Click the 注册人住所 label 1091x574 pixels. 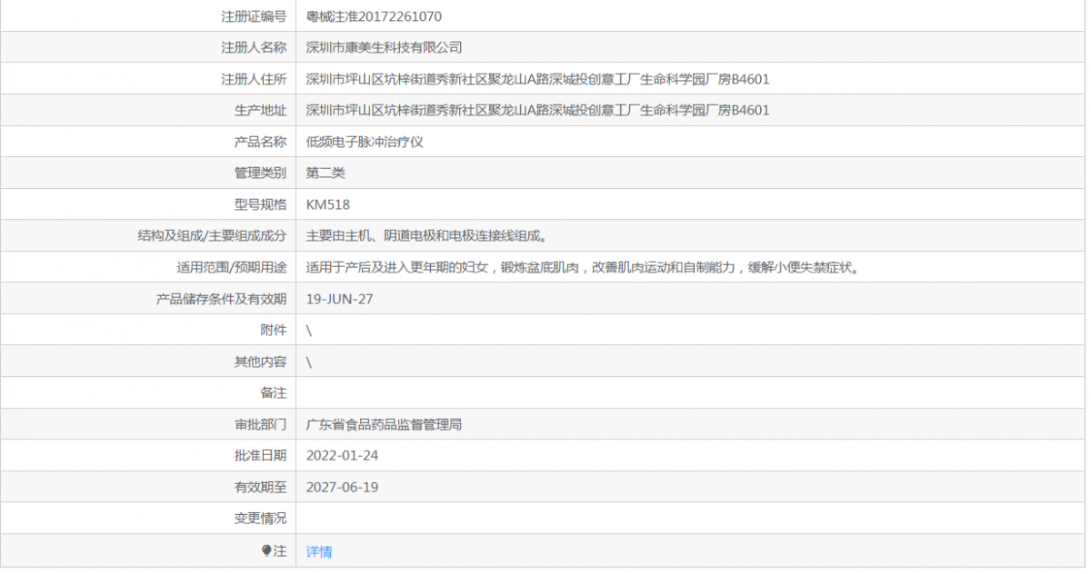point(254,79)
